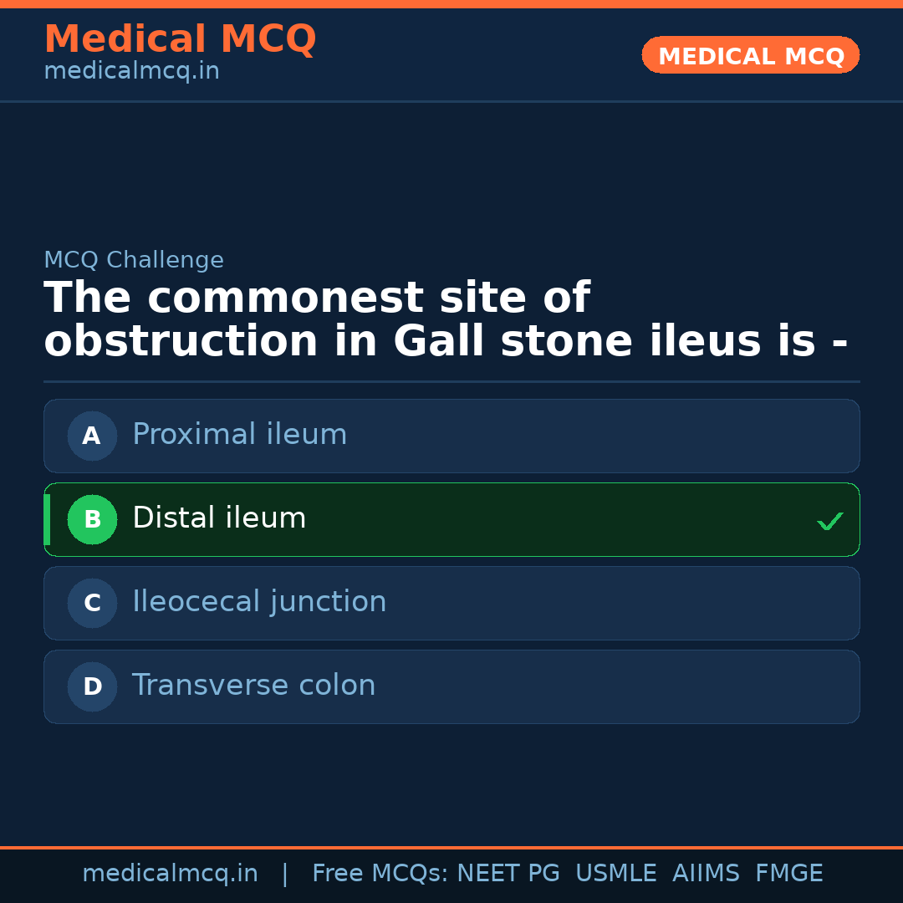Open the question card dropdown area
Image resolution: width=903 pixels, height=903 pixels.
point(451,318)
